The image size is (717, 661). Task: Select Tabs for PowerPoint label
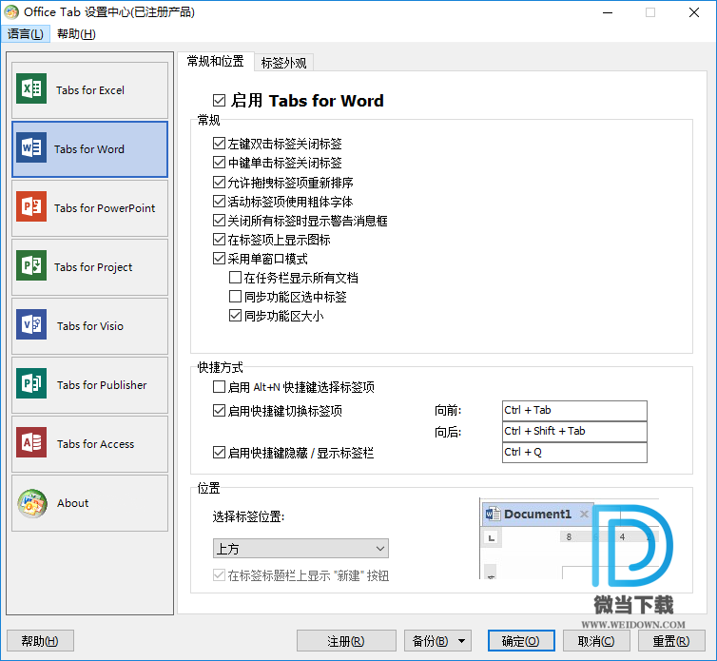pyautogui.click(x=105, y=208)
